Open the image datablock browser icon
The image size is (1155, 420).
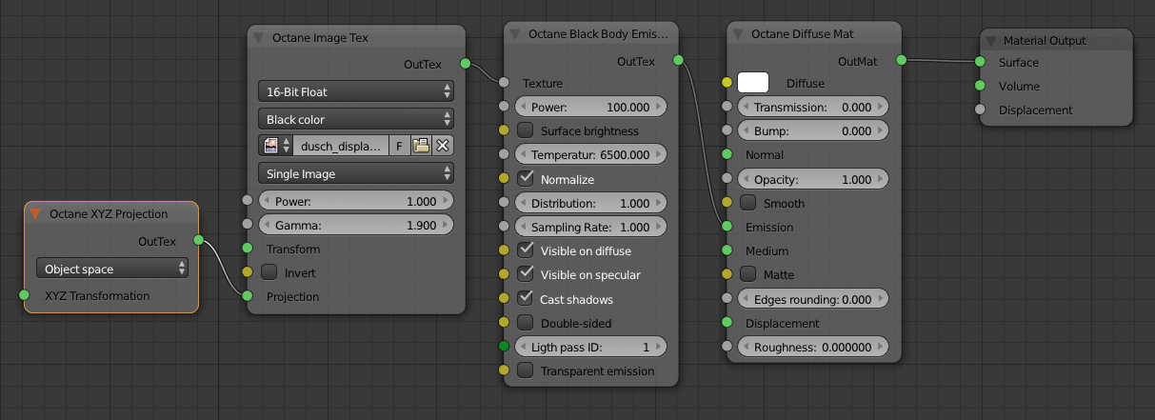[276, 146]
